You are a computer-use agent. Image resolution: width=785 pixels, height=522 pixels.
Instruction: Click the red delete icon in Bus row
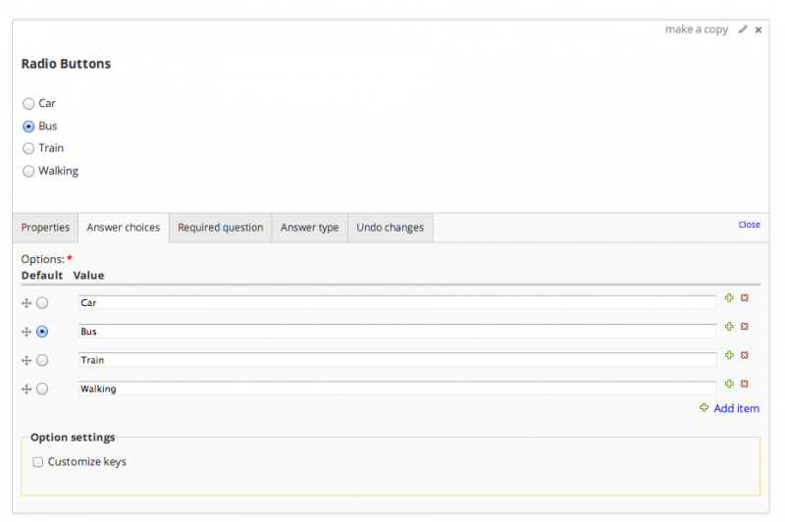pos(744,327)
